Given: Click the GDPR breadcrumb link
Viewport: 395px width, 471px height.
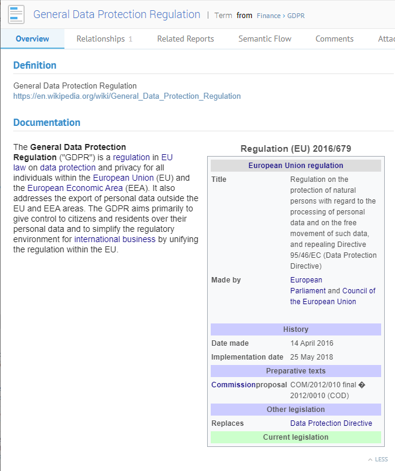Looking at the screenshot, I should click(295, 16).
